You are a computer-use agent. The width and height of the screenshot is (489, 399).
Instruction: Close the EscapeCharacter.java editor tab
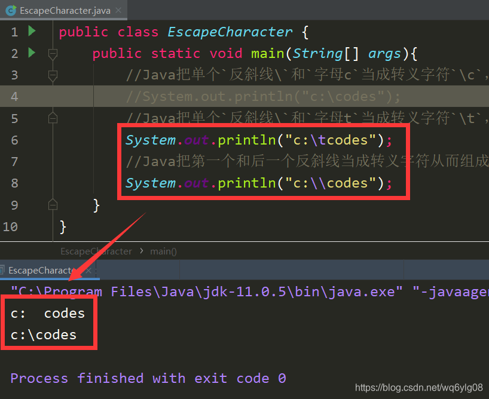pyautogui.click(x=118, y=10)
